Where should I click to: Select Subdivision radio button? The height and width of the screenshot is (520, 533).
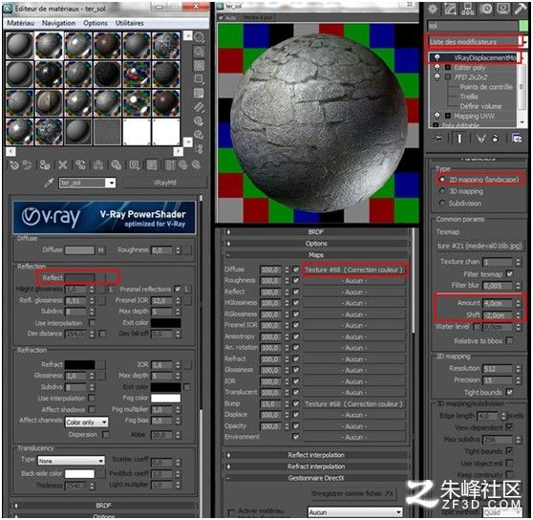[442, 203]
